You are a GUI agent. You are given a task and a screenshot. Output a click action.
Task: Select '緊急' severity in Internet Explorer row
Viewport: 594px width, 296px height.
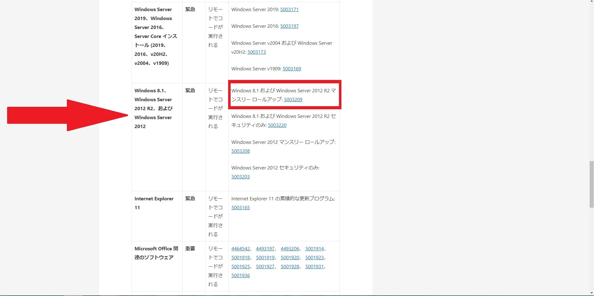coord(190,199)
